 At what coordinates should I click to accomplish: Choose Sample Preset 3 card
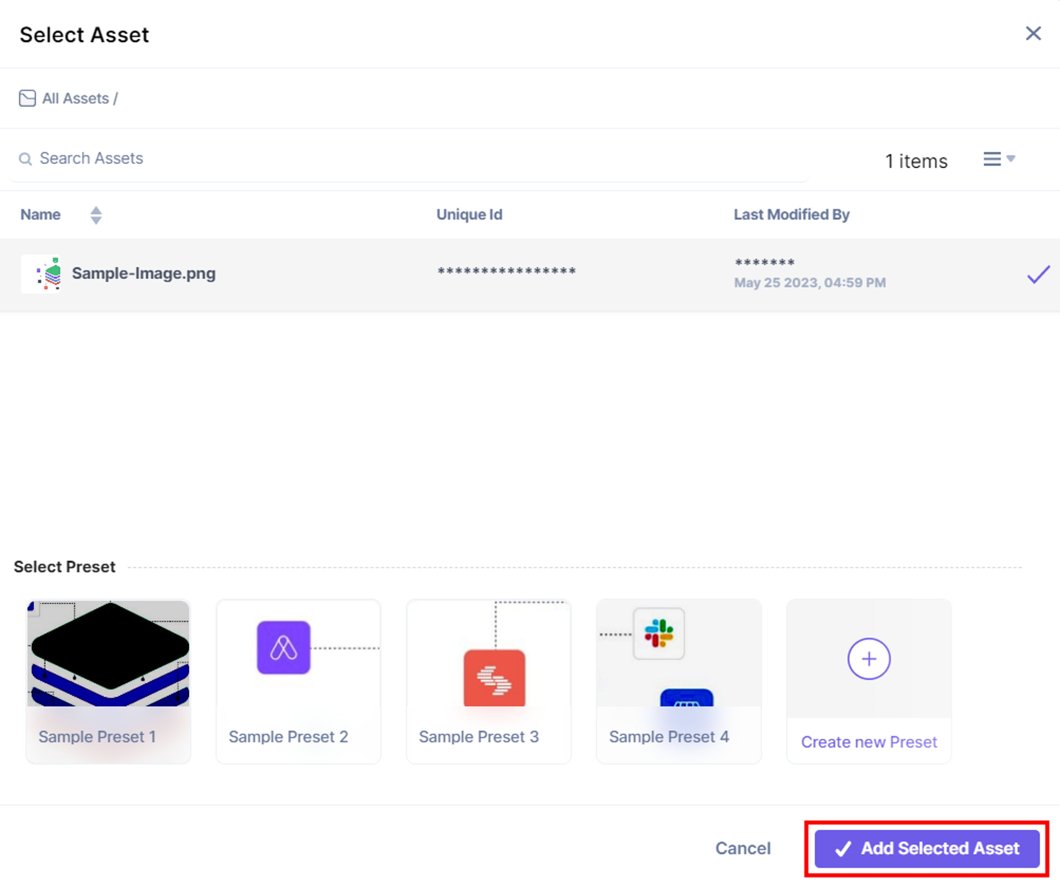click(489, 681)
